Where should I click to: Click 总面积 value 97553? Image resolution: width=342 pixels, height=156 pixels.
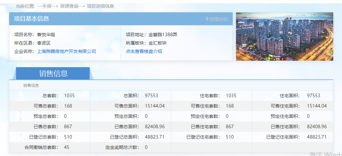(151, 96)
